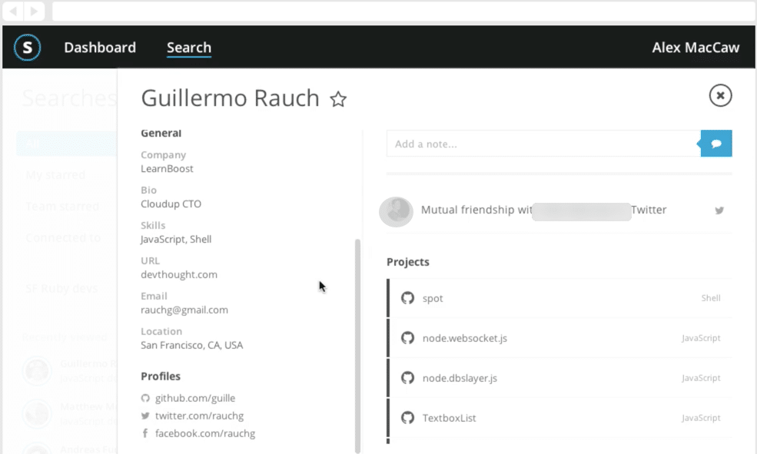Viewport: 757px width, 454px height.
Task: Open the Dashboard tab
Action: pos(100,48)
